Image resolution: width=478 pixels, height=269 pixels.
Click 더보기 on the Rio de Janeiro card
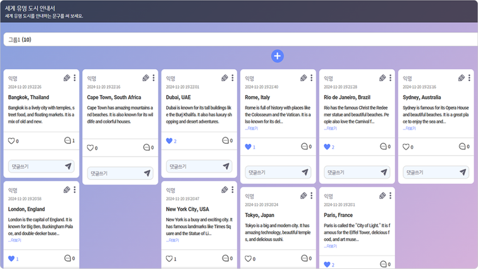(330, 128)
